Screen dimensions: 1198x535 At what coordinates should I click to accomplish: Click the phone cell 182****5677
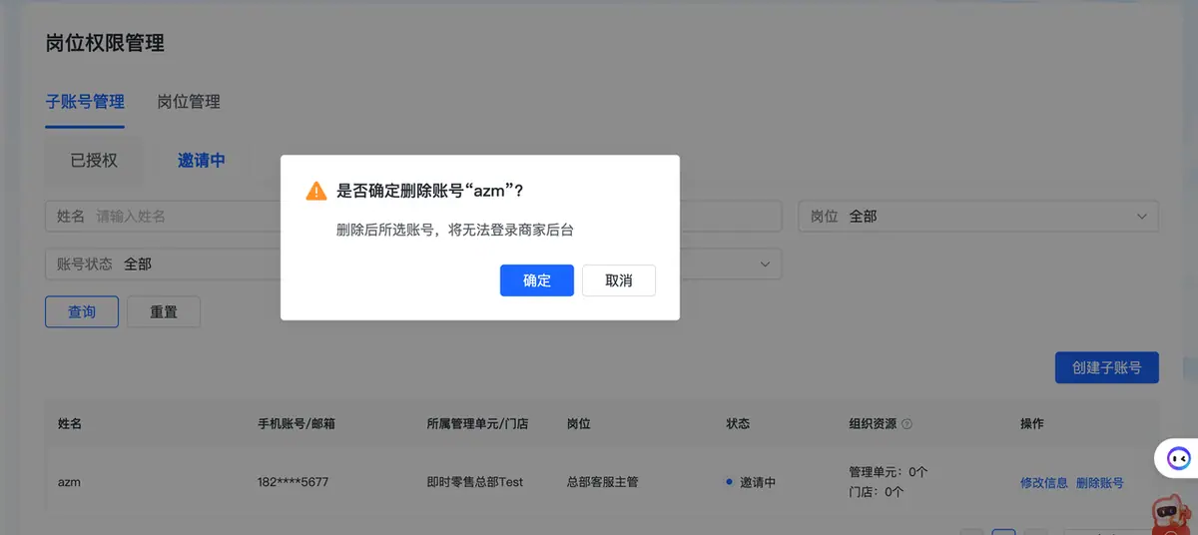point(294,482)
